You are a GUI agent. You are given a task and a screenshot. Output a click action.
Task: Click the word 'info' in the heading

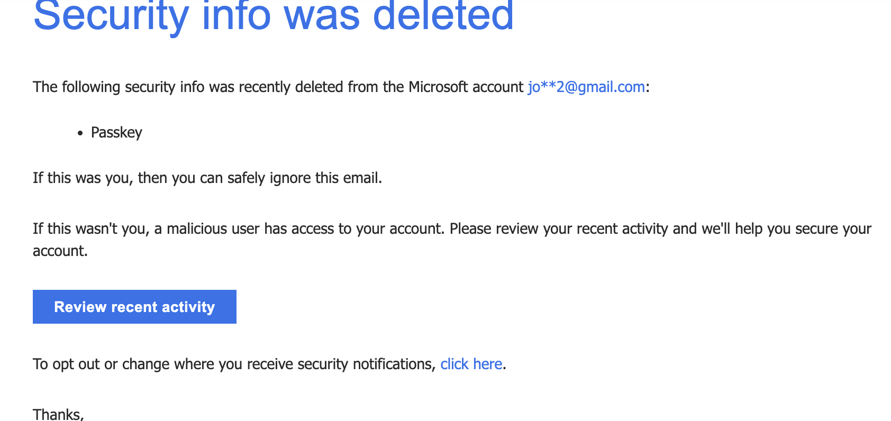tap(237, 15)
